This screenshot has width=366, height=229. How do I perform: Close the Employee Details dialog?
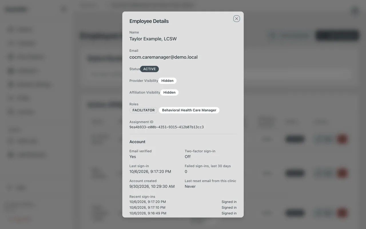(x=236, y=19)
